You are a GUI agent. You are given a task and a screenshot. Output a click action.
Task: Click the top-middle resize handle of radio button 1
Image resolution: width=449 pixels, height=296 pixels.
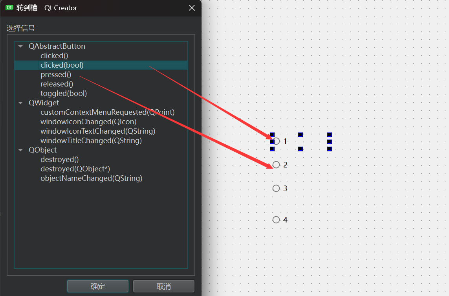coord(301,135)
